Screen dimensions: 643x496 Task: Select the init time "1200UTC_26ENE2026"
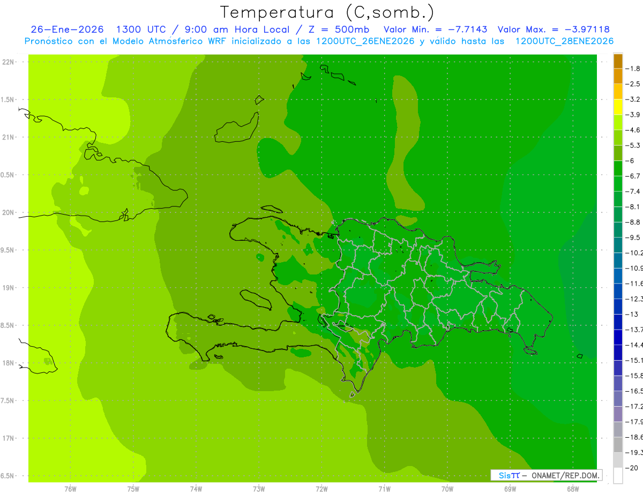click(x=365, y=41)
